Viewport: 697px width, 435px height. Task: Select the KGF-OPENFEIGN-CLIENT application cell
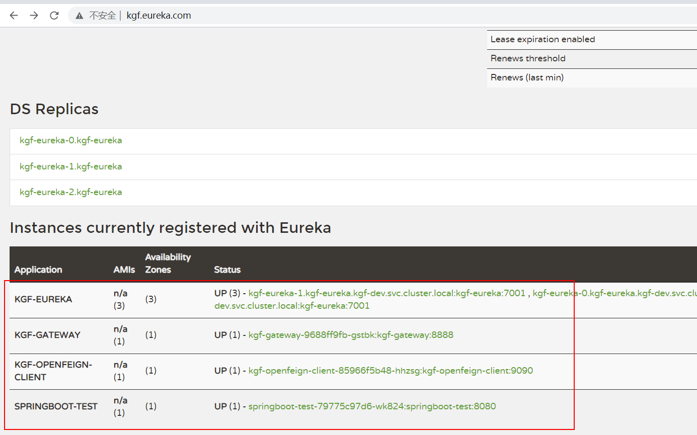click(x=53, y=371)
